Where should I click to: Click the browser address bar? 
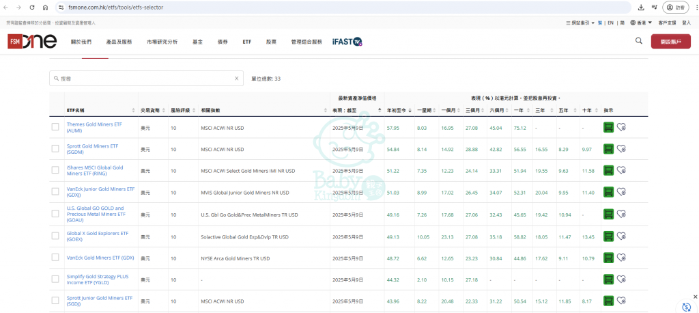click(x=343, y=8)
